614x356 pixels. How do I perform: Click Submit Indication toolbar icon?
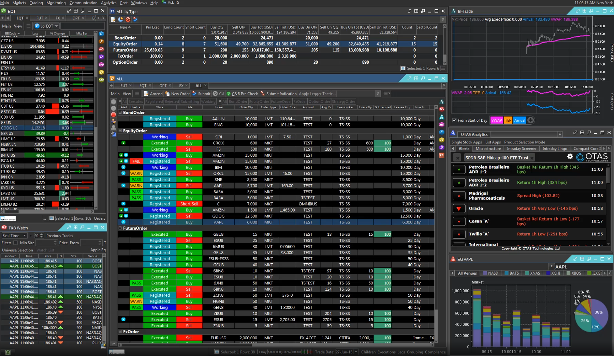263,94
